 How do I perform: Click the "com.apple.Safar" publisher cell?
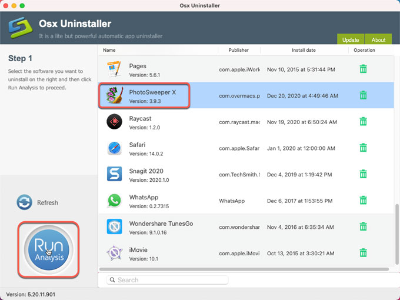click(x=239, y=148)
